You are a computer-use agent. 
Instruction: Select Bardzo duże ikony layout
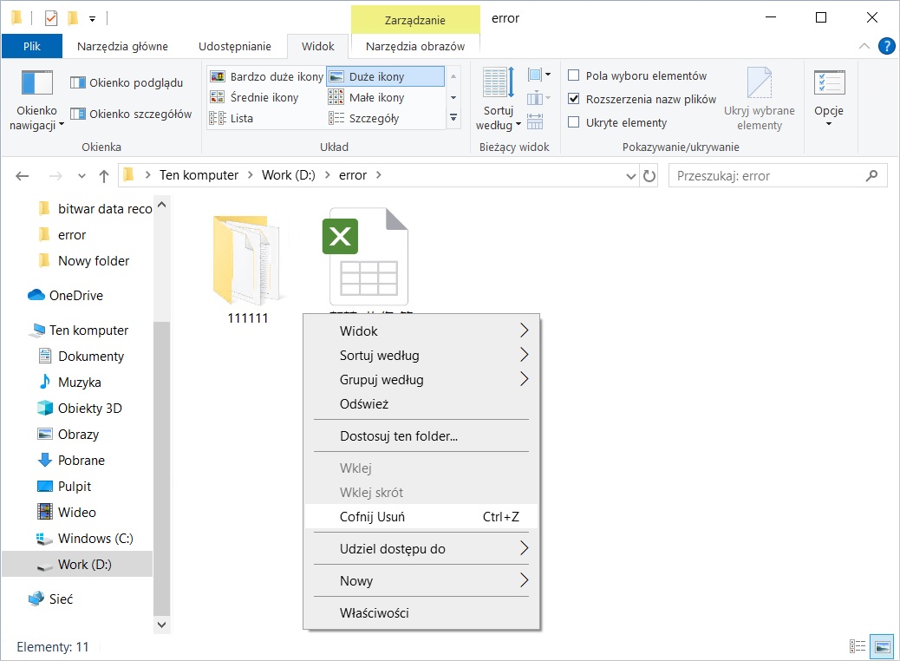(x=267, y=76)
